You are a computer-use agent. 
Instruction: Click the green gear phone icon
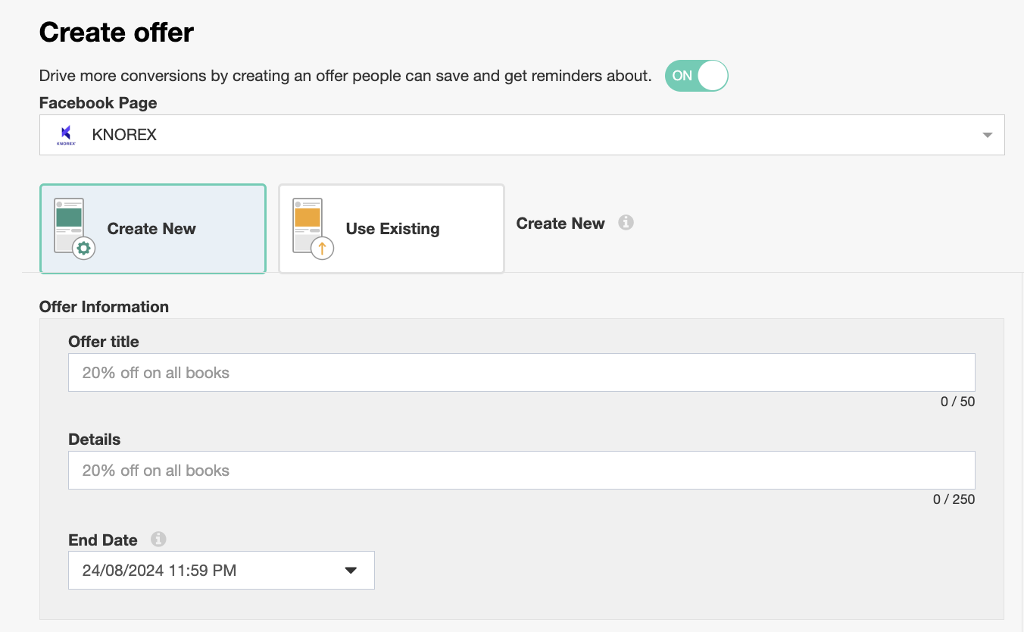coord(73,229)
